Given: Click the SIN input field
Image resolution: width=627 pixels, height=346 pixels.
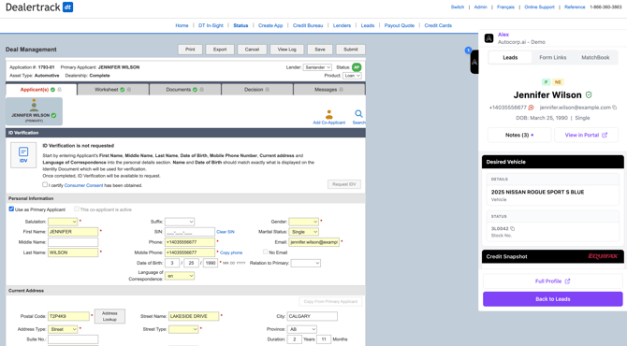Looking at the screenshot, I should click(190, 232).
